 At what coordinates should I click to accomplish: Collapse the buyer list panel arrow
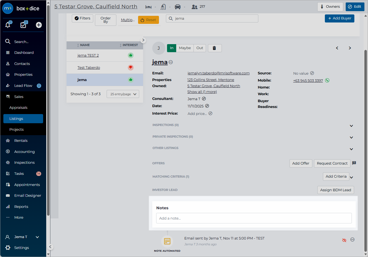point(143,40)
